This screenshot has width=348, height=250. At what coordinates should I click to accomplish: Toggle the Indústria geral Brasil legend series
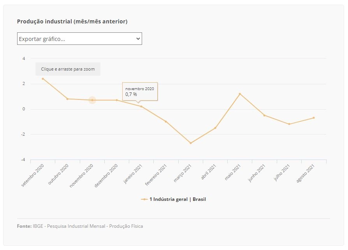click(173, 199)
